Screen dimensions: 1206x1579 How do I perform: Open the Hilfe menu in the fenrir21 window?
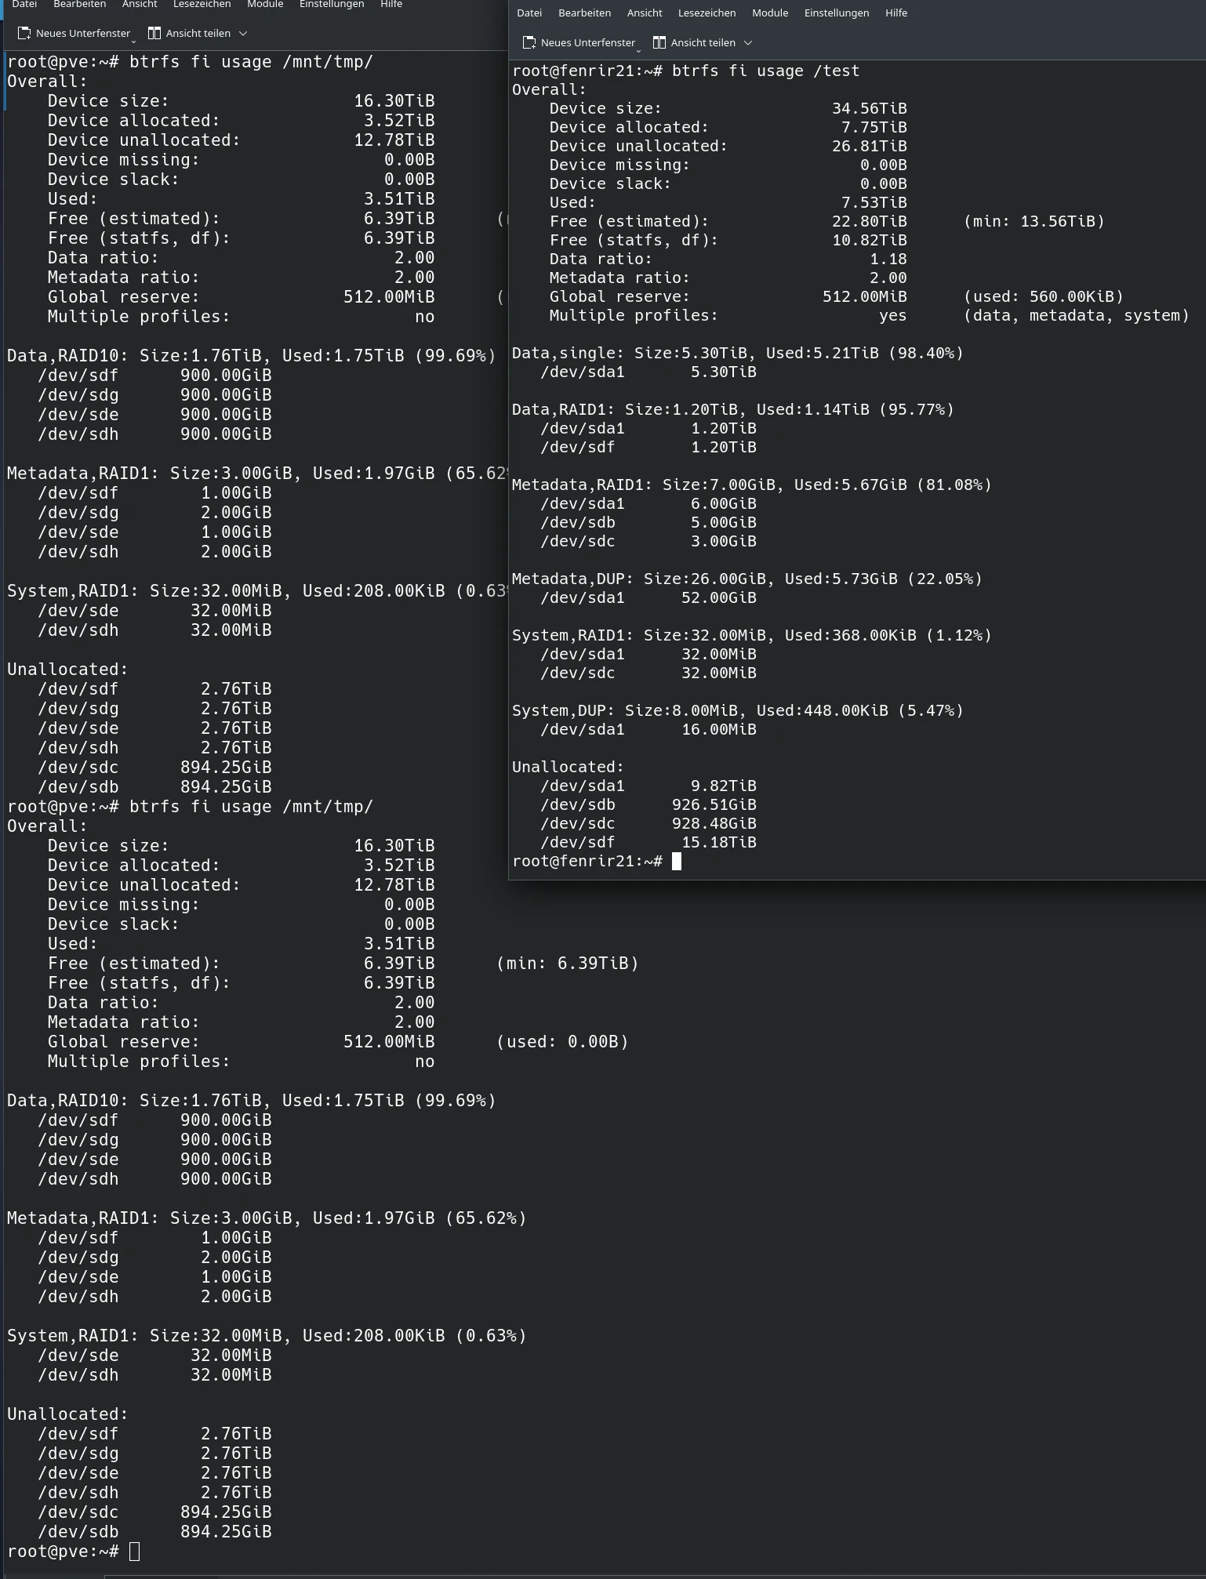pyautogui.click(x=895, y=13)
